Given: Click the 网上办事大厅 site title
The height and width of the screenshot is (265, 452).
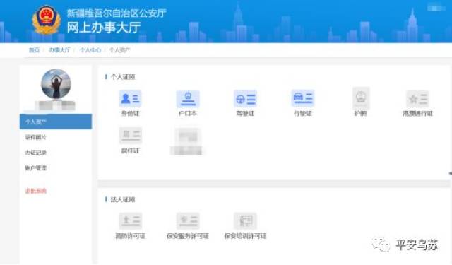Looking at the screenshot, I should click(x=104, y=28).
